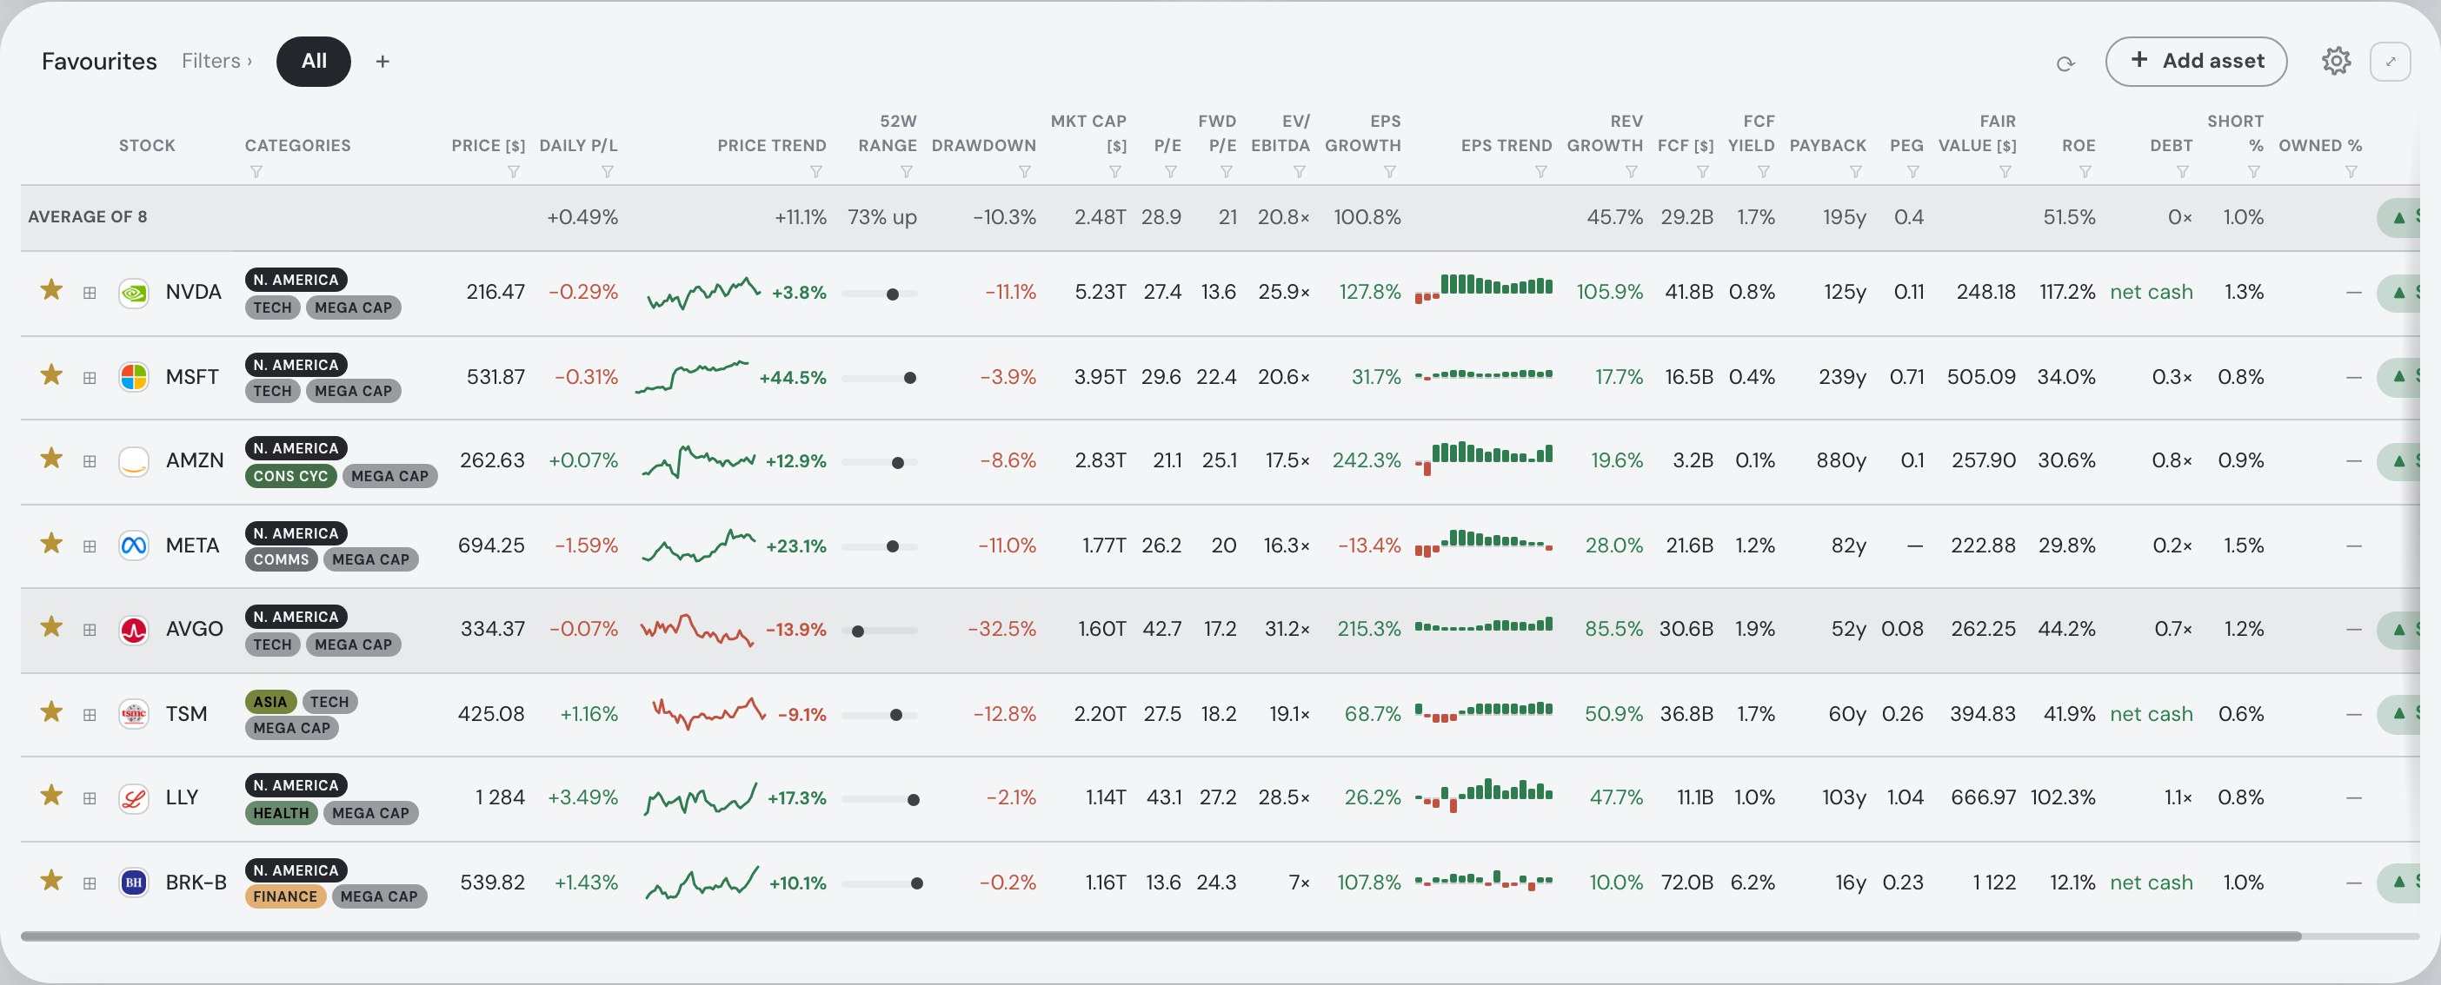Click the LLY Lilly logo
Screen dimensions: 2441x985
(x=134, y=798)
